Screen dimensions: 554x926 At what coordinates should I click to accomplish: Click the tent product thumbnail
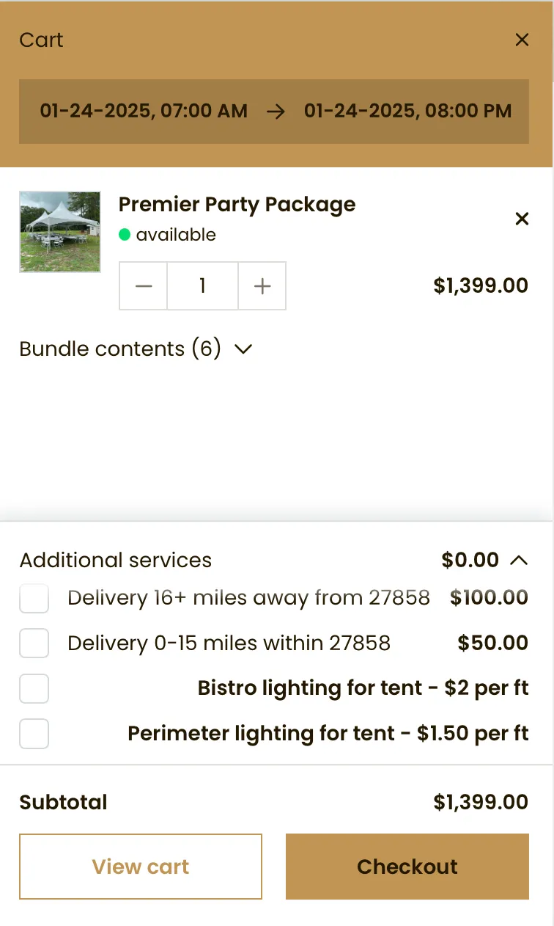click(x=60, y=232)
